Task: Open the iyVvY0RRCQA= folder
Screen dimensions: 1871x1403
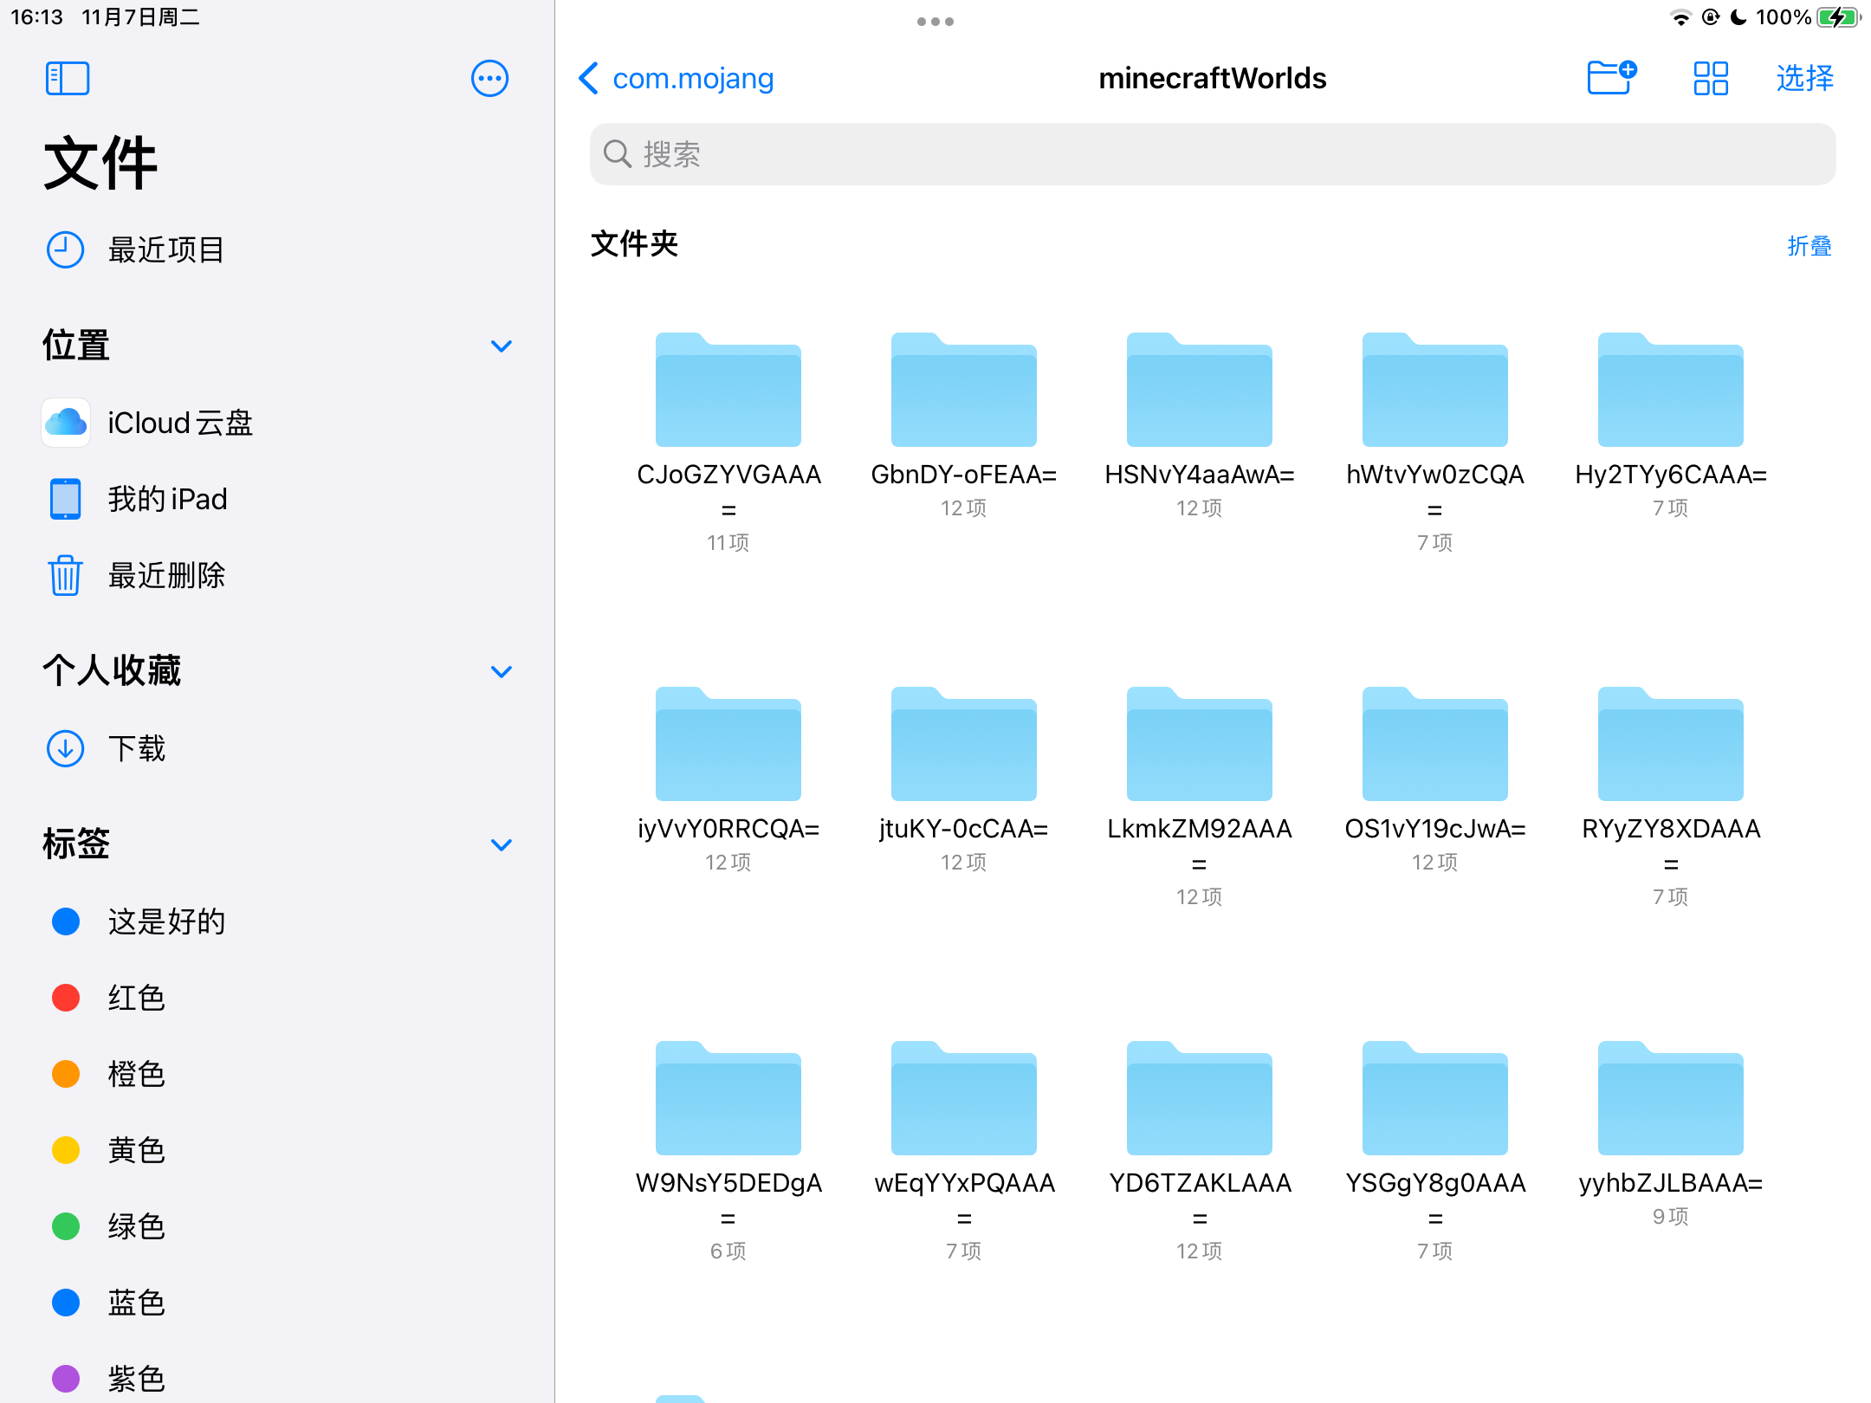Action: tap(728, 744)
